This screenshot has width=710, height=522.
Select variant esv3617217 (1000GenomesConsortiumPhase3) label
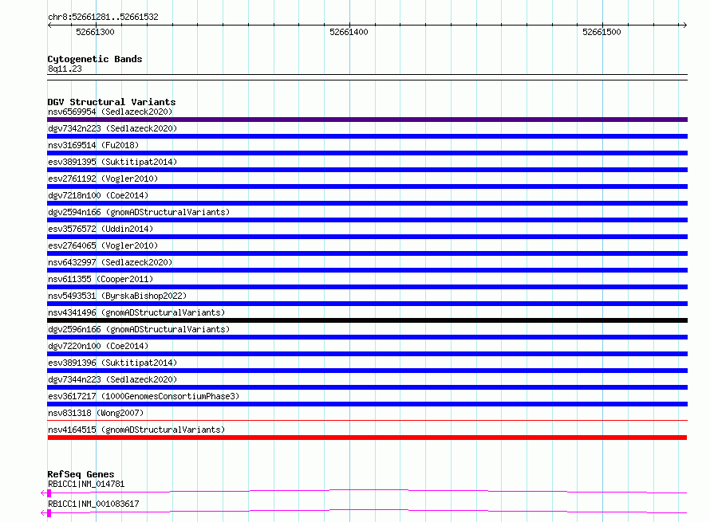coord(144,396)
